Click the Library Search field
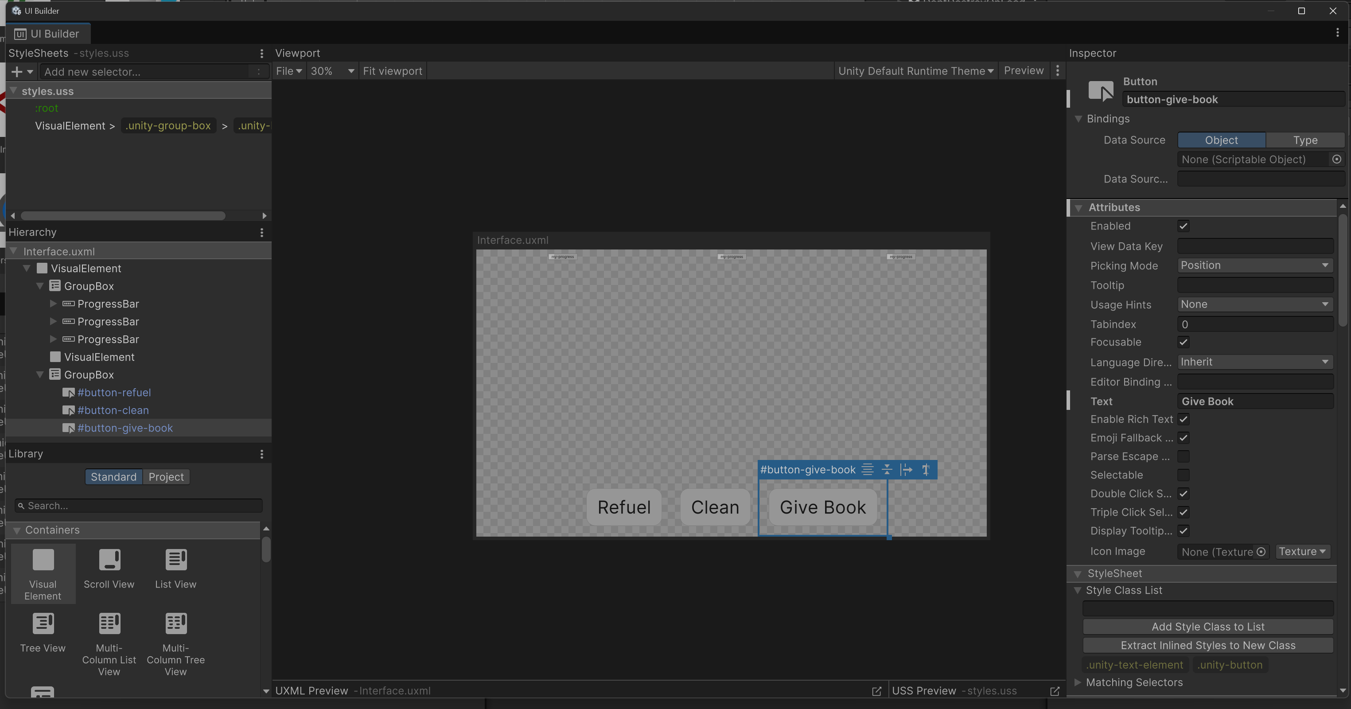Screen dimensions: 1351x709 138,506
